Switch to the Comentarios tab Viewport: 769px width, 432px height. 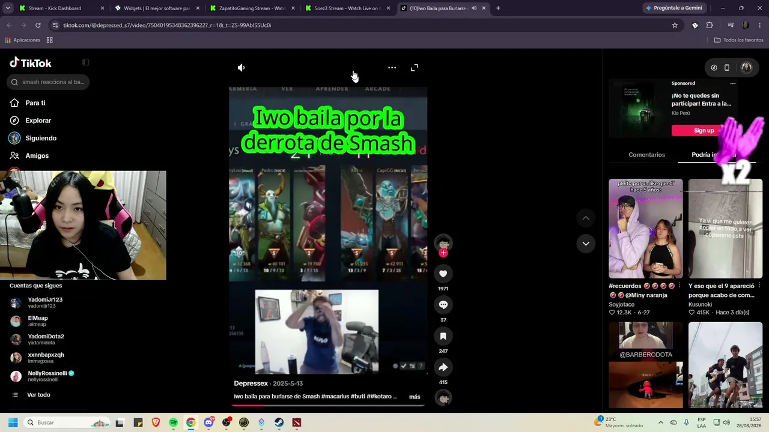point(646,155)
